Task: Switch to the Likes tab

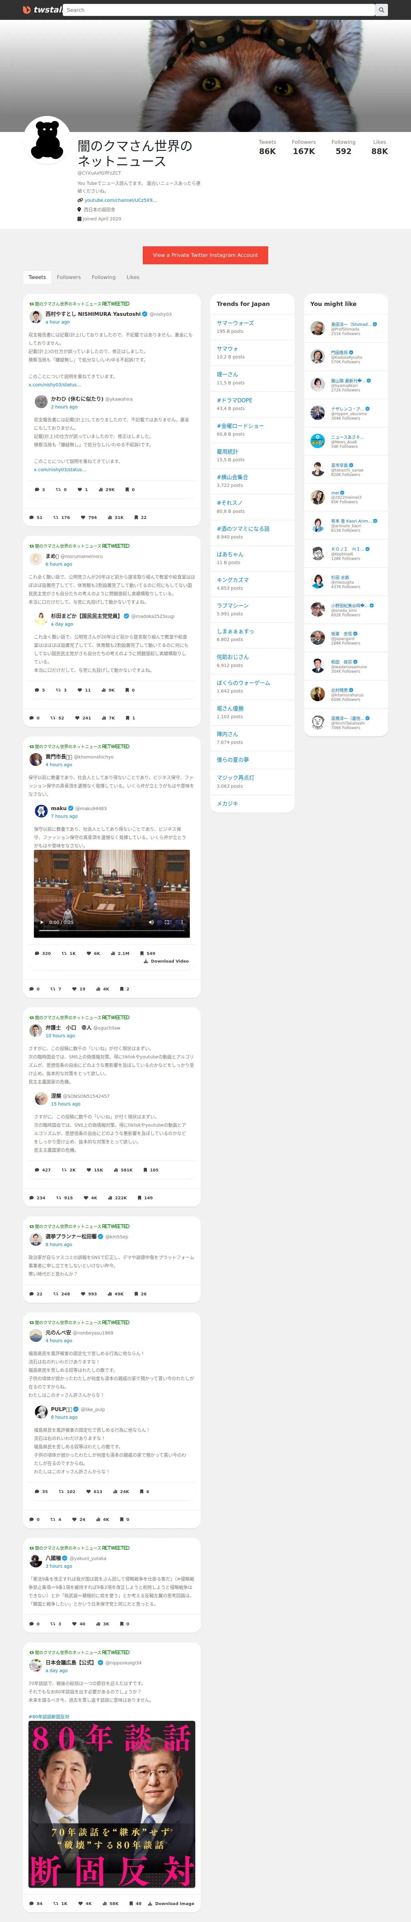Action: [x=133, y=277]
